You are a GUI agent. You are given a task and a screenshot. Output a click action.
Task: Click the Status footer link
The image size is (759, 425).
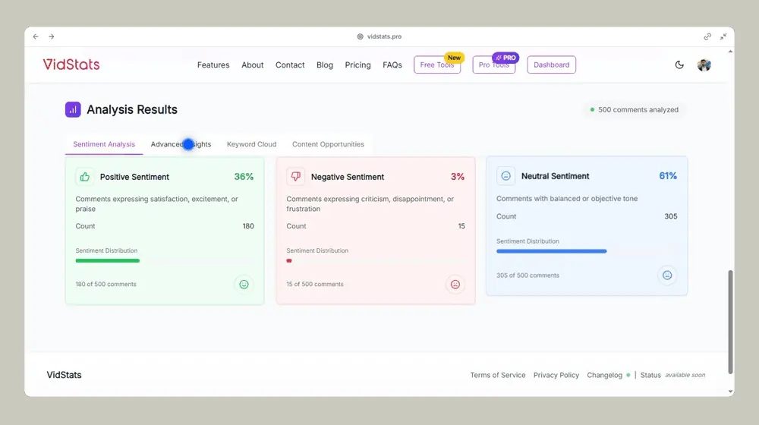coord(650,375)
